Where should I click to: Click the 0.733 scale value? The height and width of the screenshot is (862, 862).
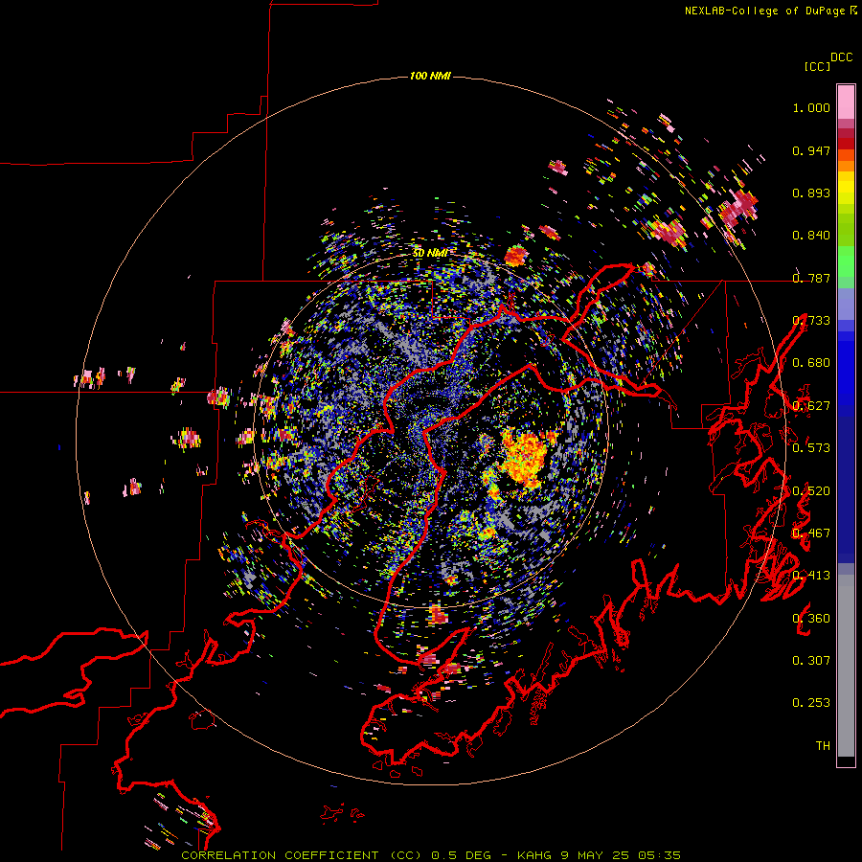tap(811, 321)
